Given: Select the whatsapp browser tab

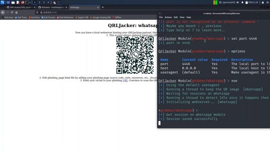Looking at the screenshot, I should (x=84, y=8).
